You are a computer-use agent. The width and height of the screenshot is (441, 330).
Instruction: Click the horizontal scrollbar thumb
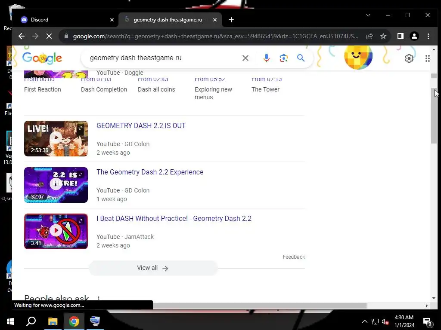[260, 306]
